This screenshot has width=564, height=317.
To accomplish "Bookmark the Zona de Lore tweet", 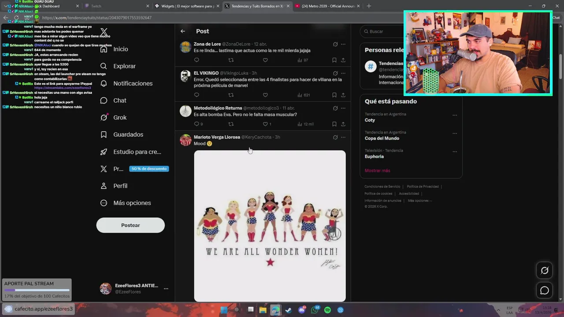I will pos(334,60).
